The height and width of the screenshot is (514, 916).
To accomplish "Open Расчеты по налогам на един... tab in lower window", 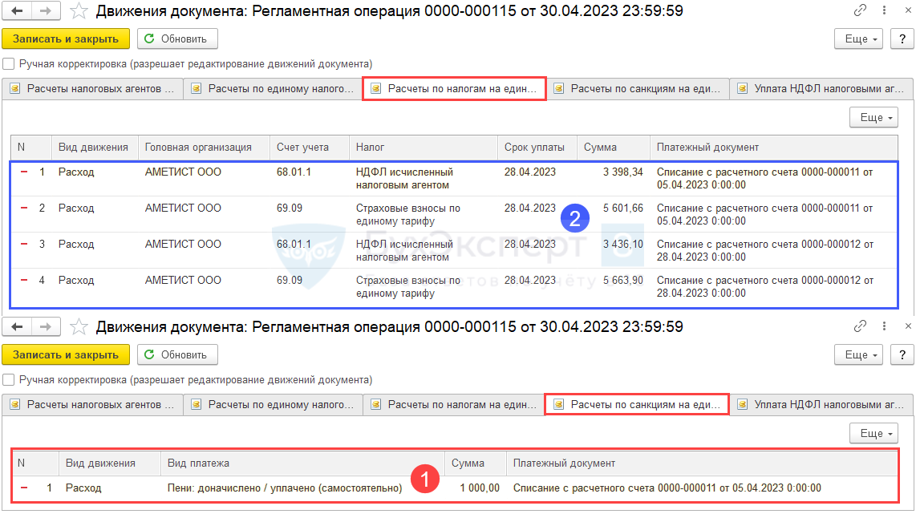I will pyautogui.click(x=455, y=405).
